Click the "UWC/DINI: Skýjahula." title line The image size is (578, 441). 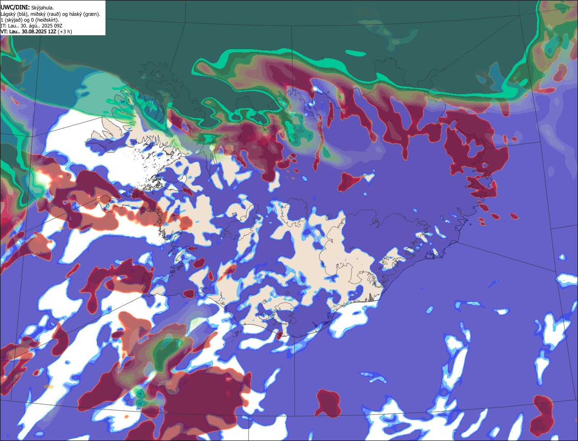click(27, 8)
